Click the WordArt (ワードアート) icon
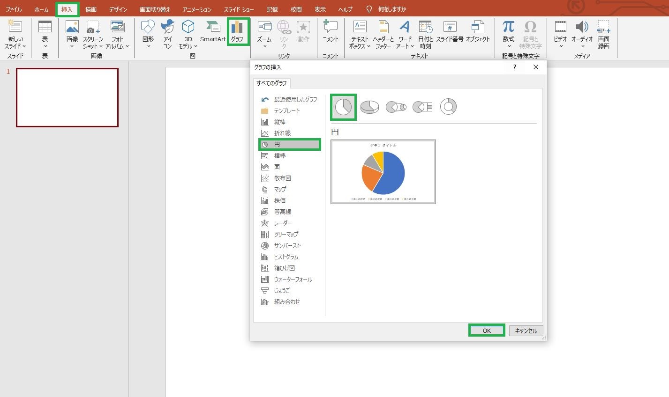 [x=405, y=27]
